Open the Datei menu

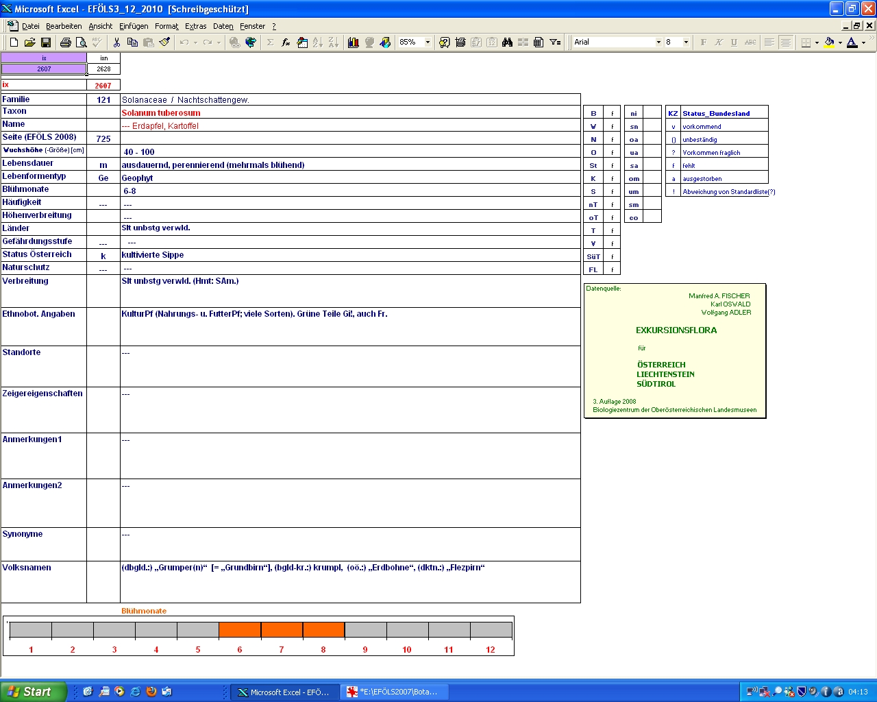coord(31,26)
